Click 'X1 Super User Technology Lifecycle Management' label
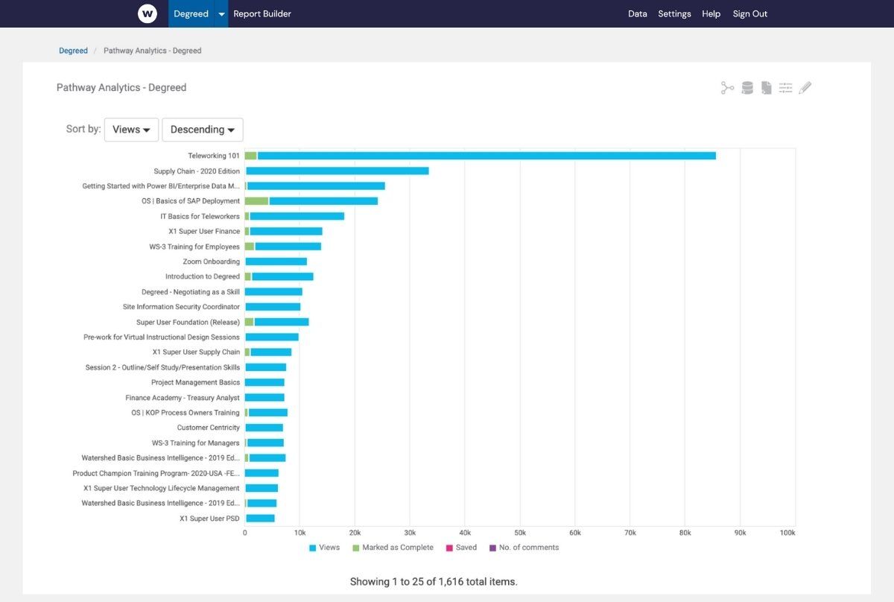894x602 pixels. 162,488
